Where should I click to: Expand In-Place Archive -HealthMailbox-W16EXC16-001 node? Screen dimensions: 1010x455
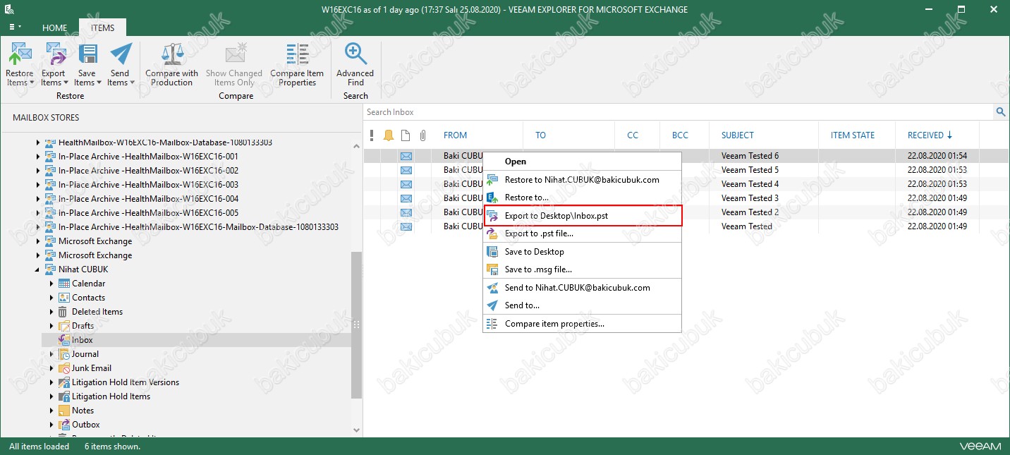point(38,157)
